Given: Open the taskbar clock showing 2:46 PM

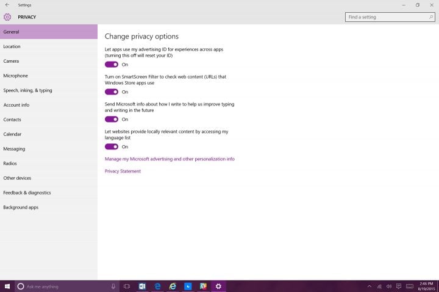Looking at the screenshot, I should [426, 286].
